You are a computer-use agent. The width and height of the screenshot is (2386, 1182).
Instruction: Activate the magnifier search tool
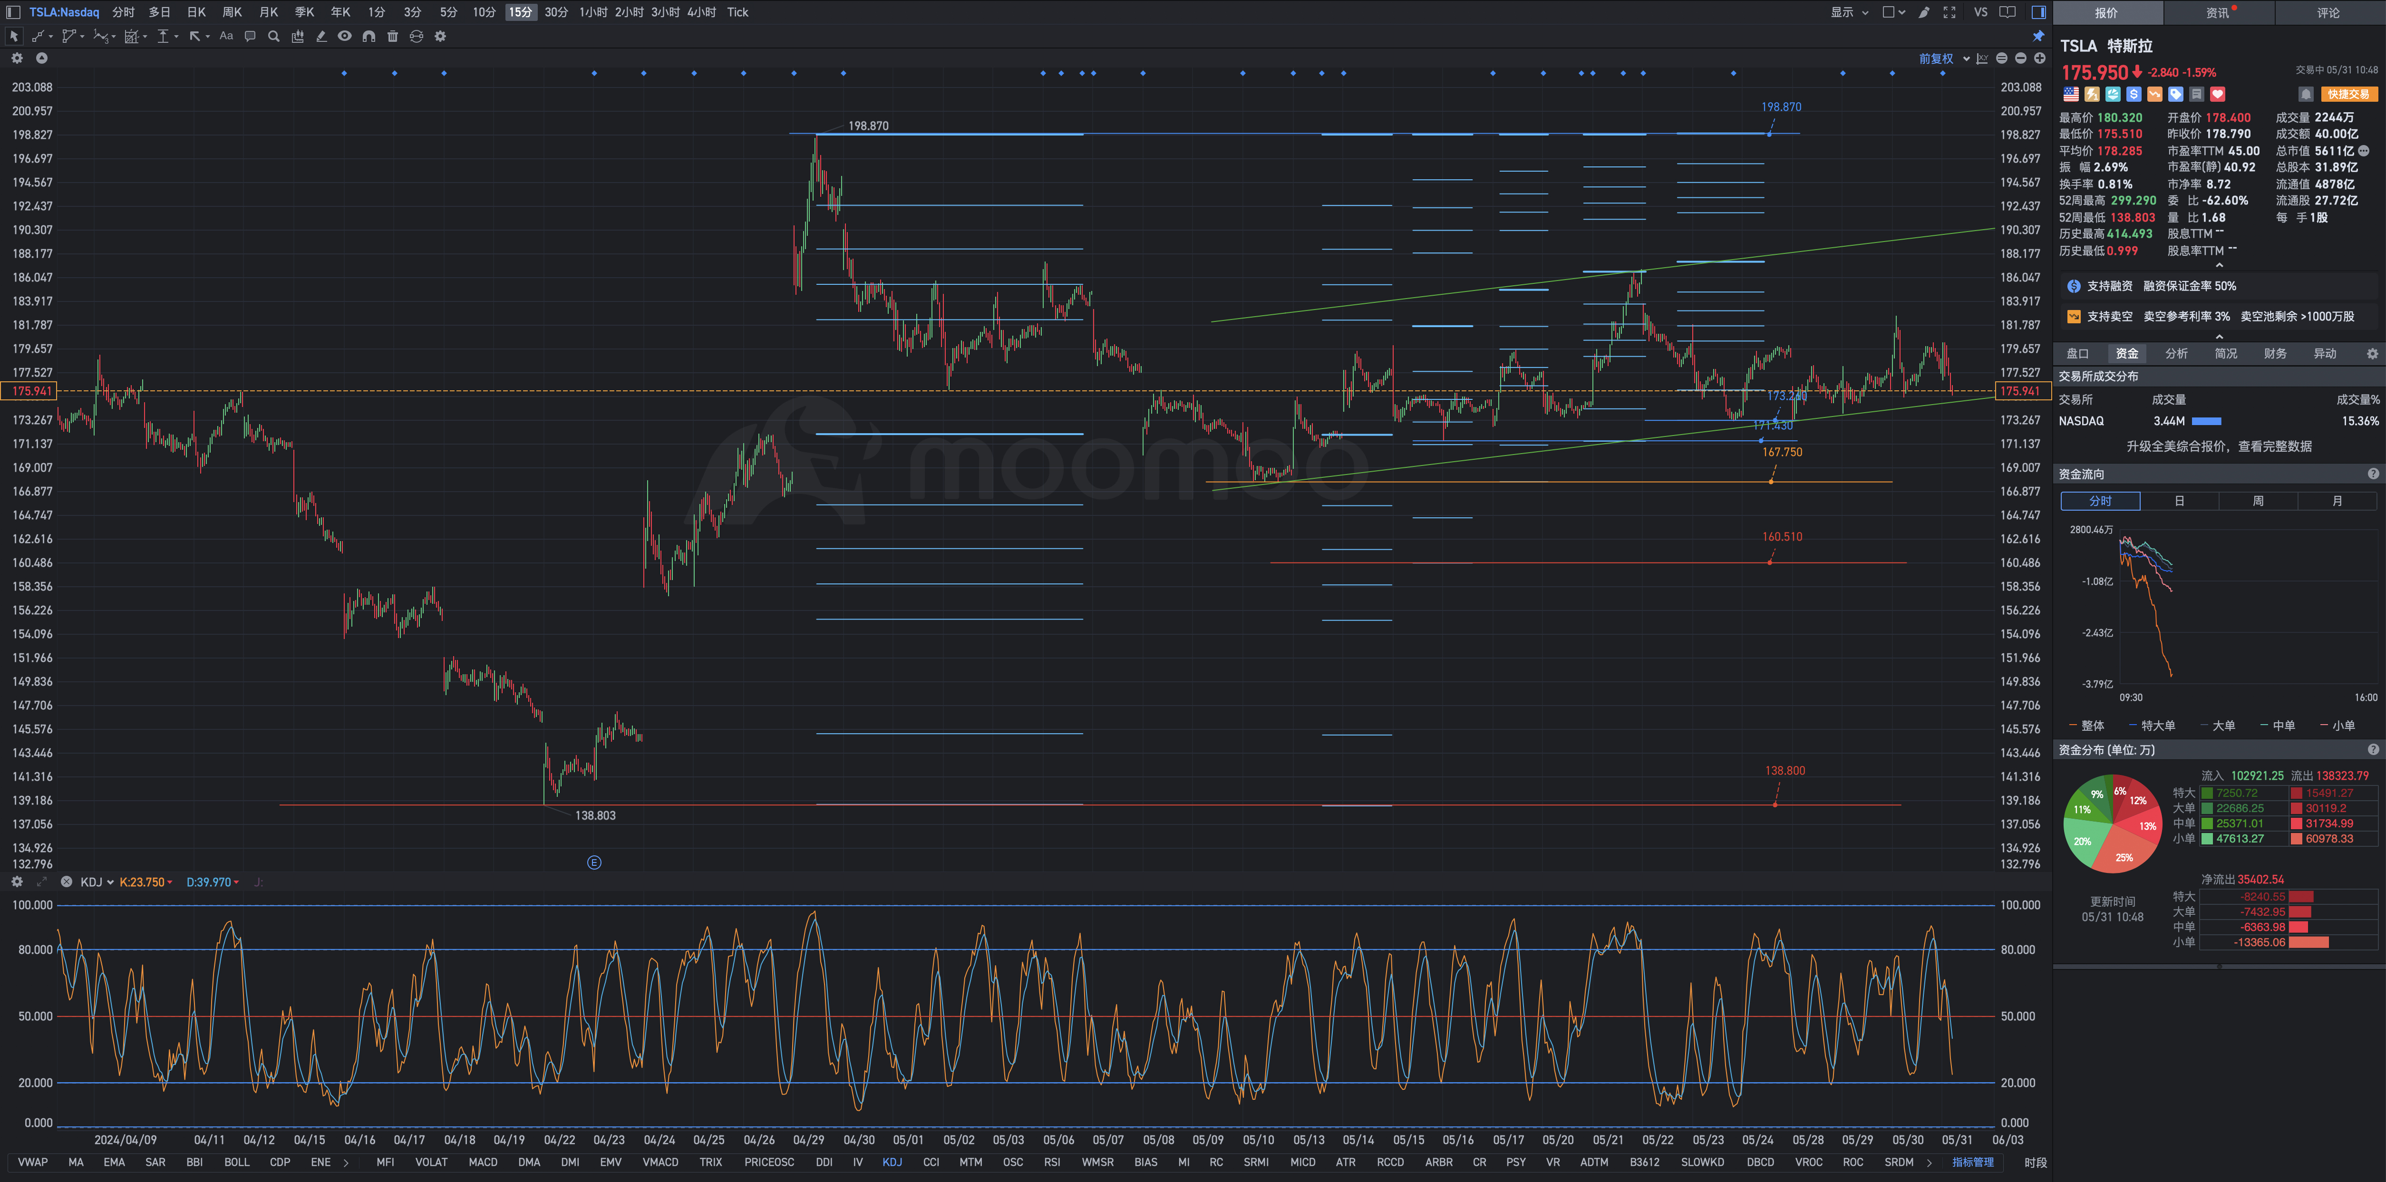[x=273, y=36]
